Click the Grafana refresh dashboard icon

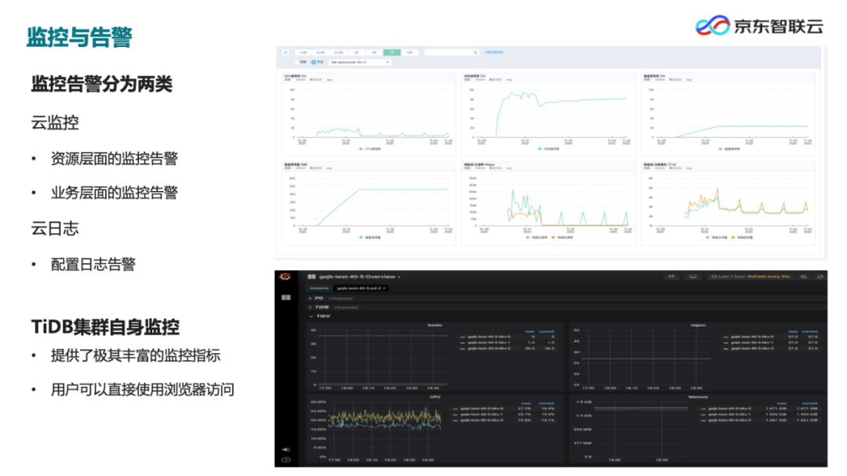pyautogui.click(x=820, y=276)
